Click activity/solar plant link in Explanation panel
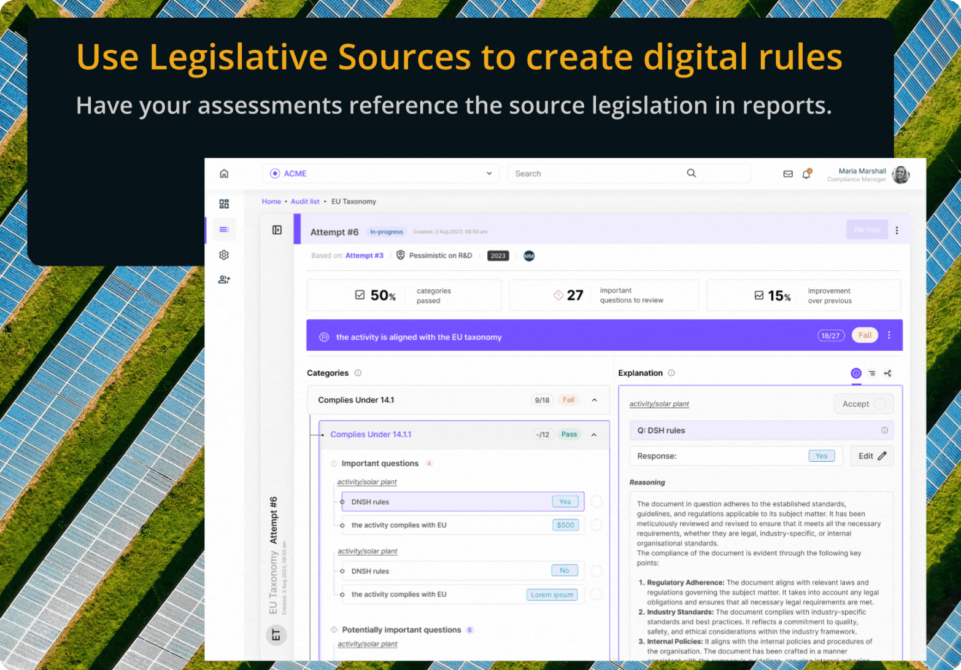Image resolution: width=961 pixels, height=670 pixels. pyautogui.click(x=659, y=404)
